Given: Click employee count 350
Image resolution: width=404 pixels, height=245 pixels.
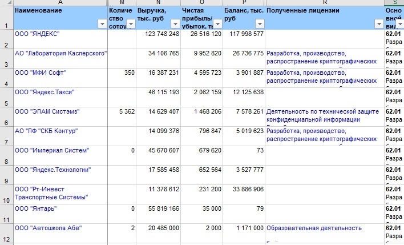Looking at the screenshot, I should pyautogui.click(x=122, y=78).
